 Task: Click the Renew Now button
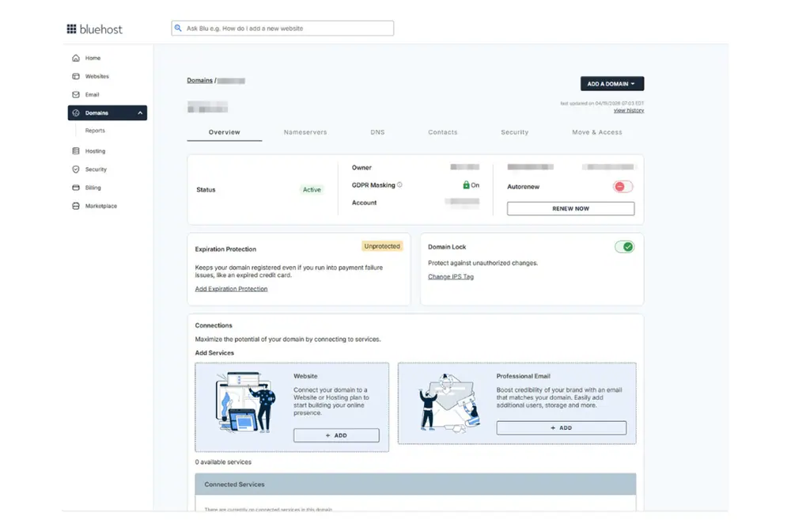tap(570, 208)
